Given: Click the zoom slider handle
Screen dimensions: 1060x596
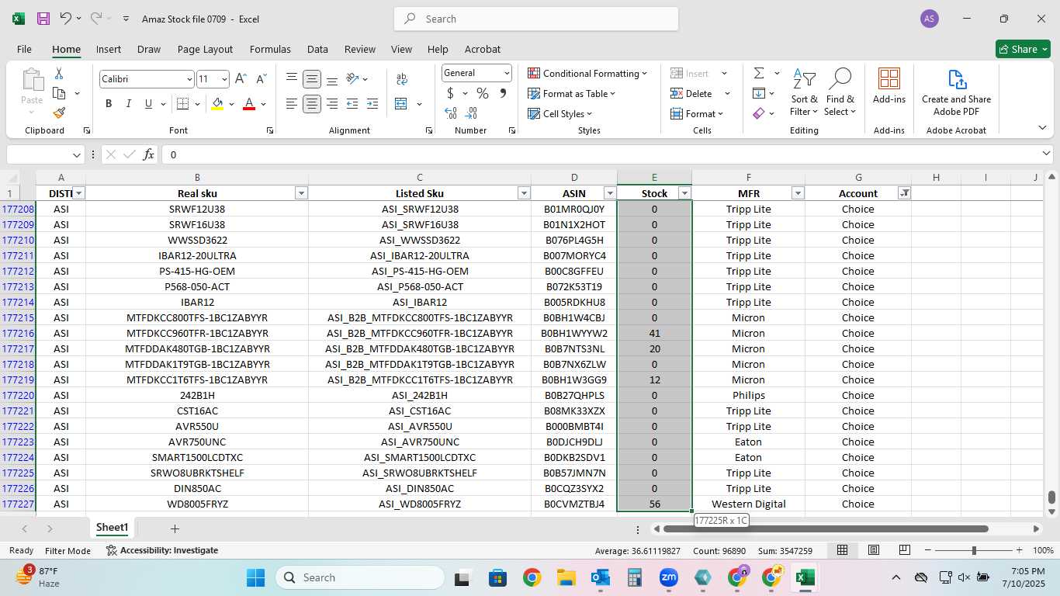Looking at the screenshot, I should (x=974, y=550).
